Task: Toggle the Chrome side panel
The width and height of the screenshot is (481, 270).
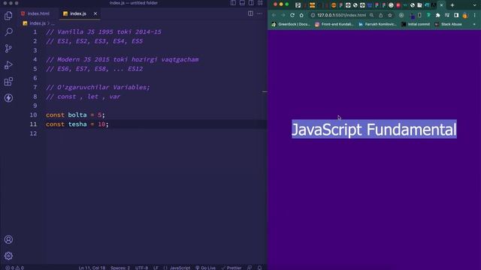Action: coord(456,15)
